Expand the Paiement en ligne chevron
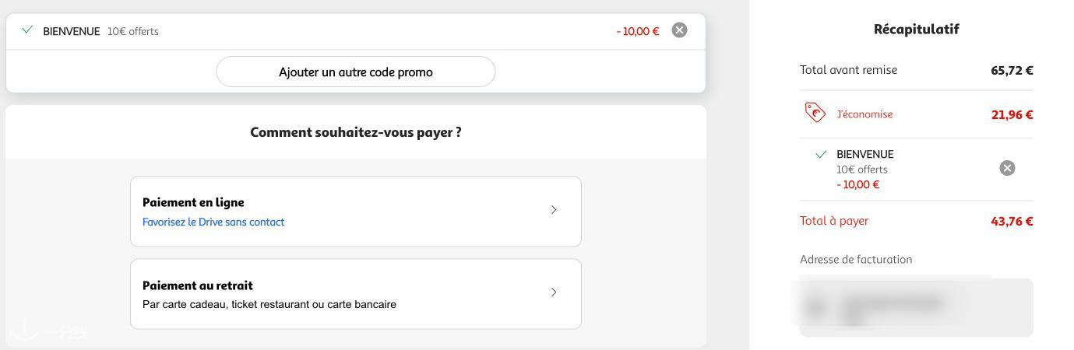The width and height of the screenshot is (1074, 350). 554,210
